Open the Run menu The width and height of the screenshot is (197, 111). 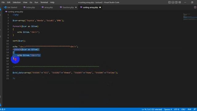tap(36, 2)
